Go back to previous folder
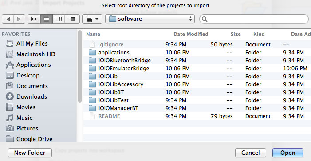Screen dimensions: 311x161 [x=8, y=19]
